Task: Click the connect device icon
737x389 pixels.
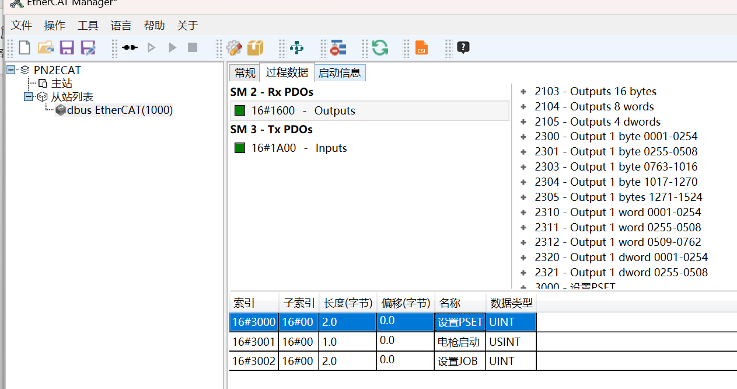Action: pyautogui.click(x=130, y=47)
